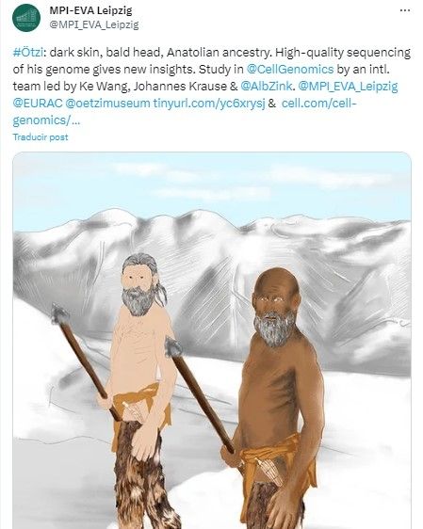
Task: Open the @AlbZink mention
Action: 266,87
